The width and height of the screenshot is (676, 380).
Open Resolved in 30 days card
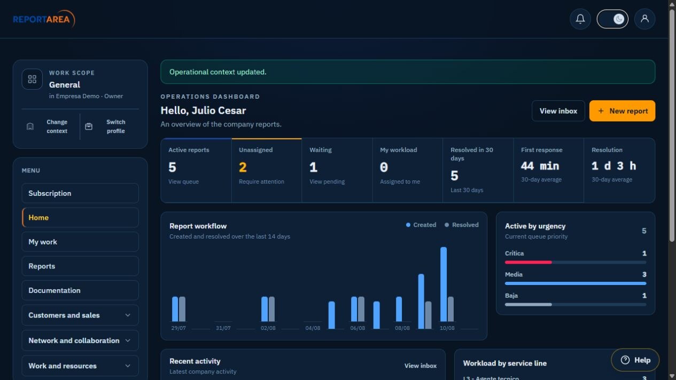click(x=478, y=170)
